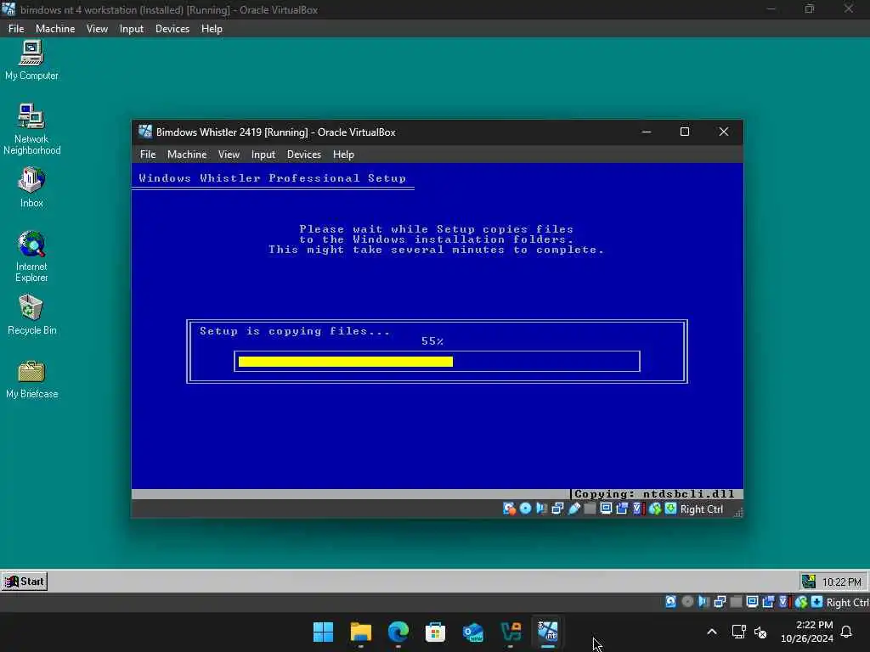Open the Recycle Bin icon
Screen dimensions: 870x652
point(31,315)
